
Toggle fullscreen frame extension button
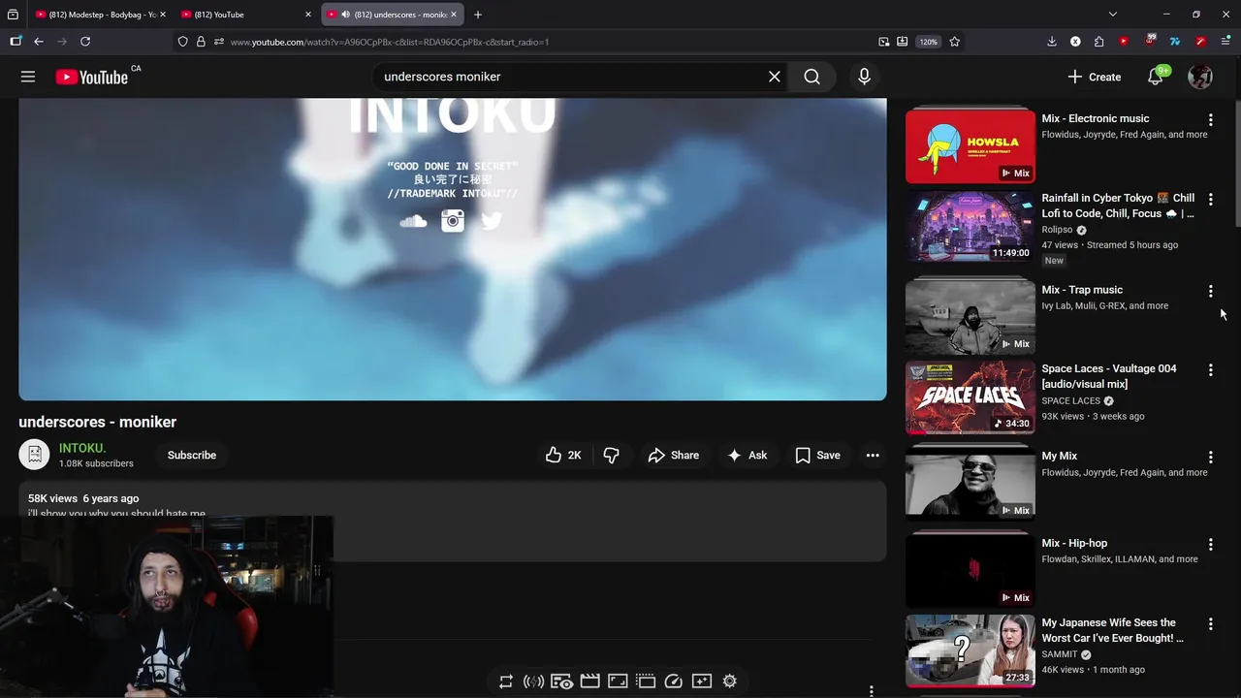tap(618, 682)
